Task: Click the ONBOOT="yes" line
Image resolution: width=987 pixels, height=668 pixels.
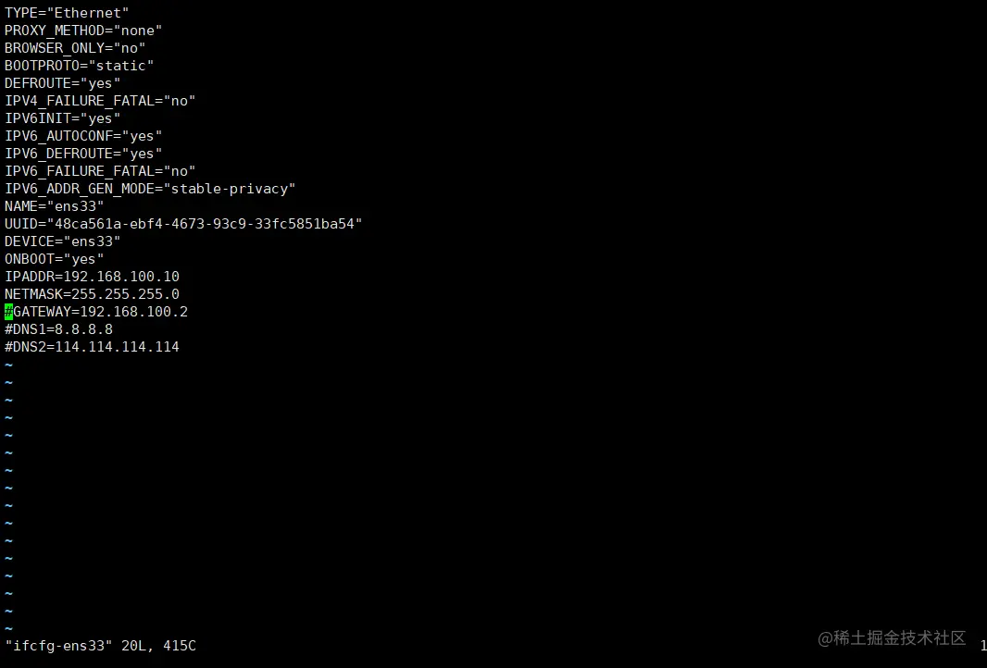Action: (54, 259)
